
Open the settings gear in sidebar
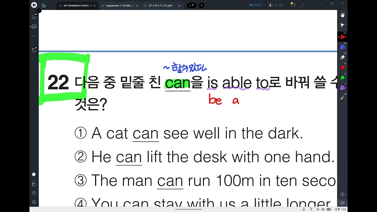point(34,202)
